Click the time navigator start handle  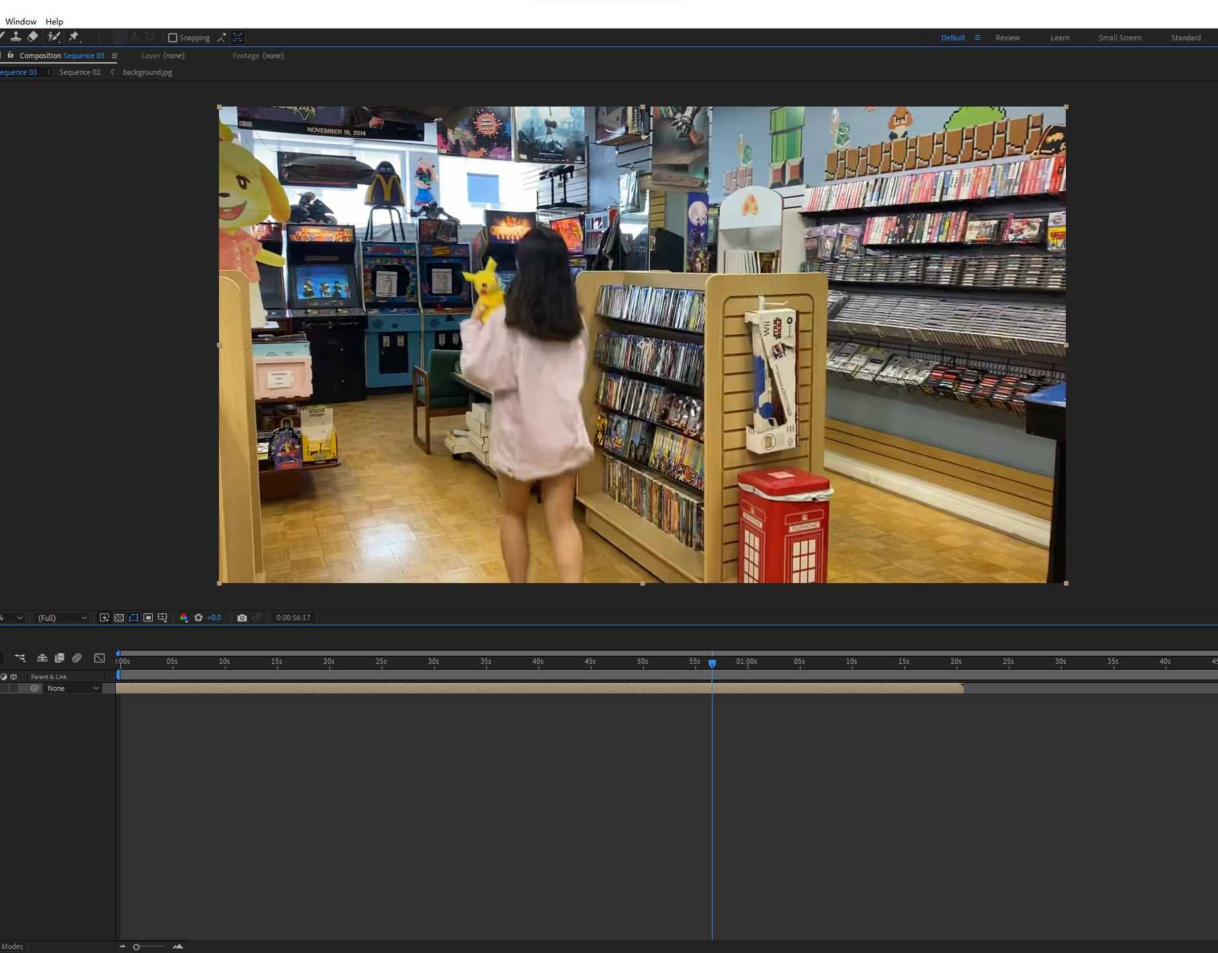[118, 653]
